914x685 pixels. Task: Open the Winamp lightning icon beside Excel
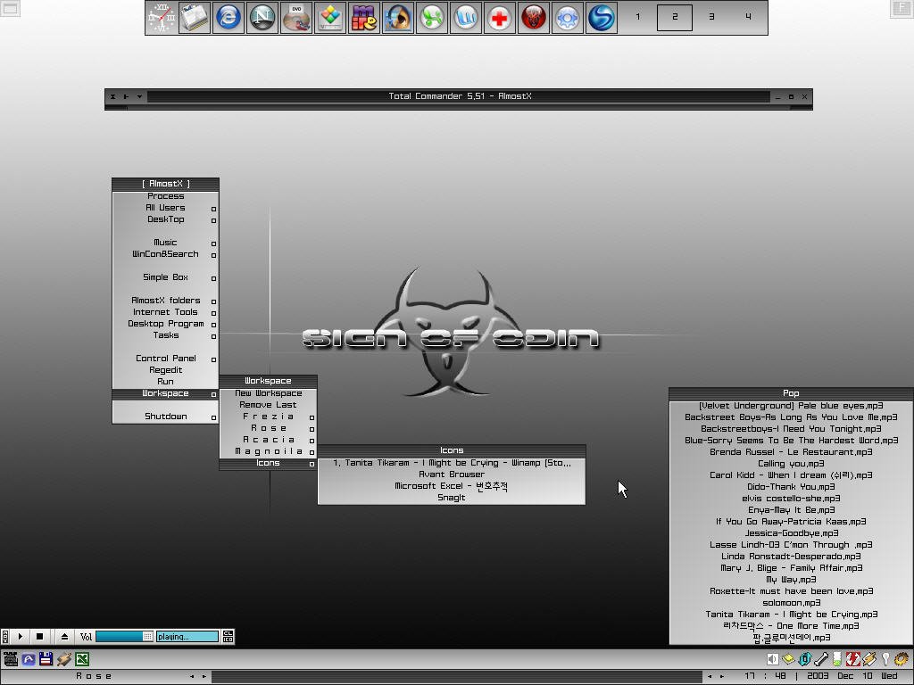coord(64,659)
